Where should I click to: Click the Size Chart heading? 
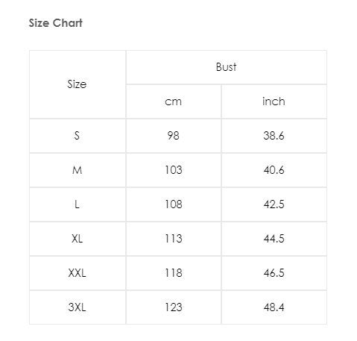[55, 23]
